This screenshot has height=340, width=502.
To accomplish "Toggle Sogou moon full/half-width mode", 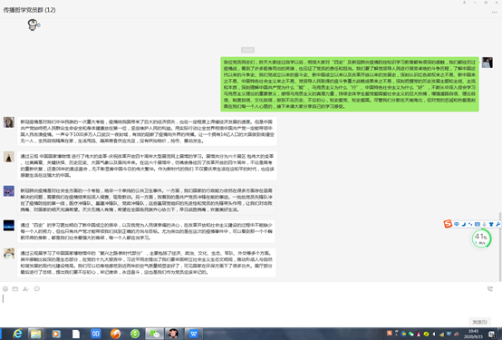I will pyautogui.click(x=463, y=224).
